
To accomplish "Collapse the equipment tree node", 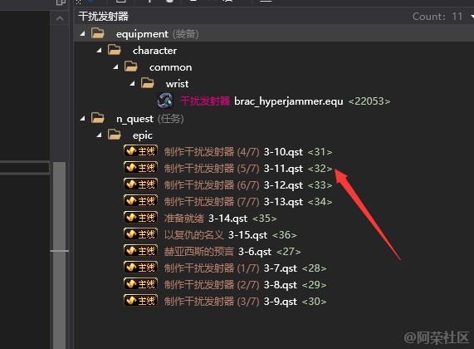I will coord(82,34).
